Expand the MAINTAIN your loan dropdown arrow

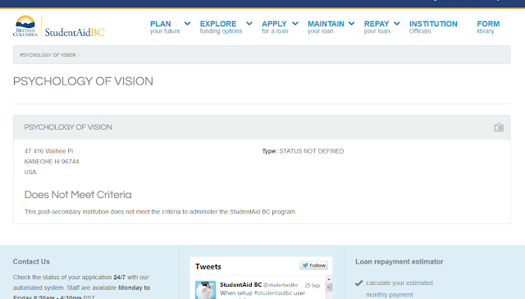tap(352, 24)
